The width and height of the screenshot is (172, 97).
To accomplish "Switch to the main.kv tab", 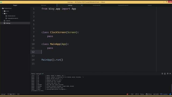I will coord(150,5).
